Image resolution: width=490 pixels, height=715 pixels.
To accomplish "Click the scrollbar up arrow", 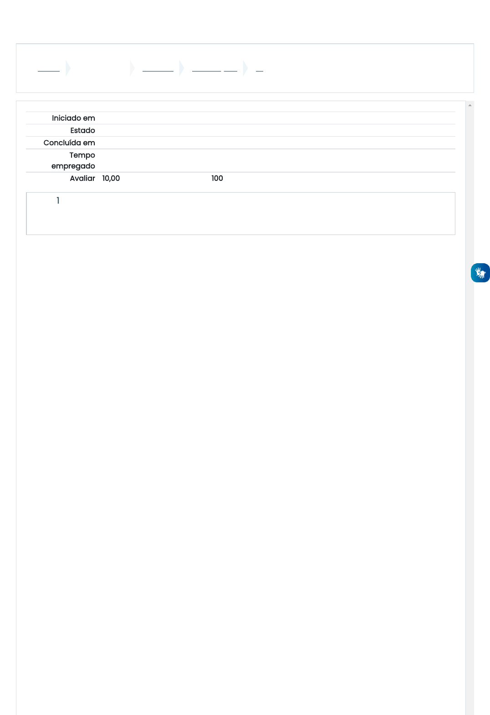I will coord(470,105).
